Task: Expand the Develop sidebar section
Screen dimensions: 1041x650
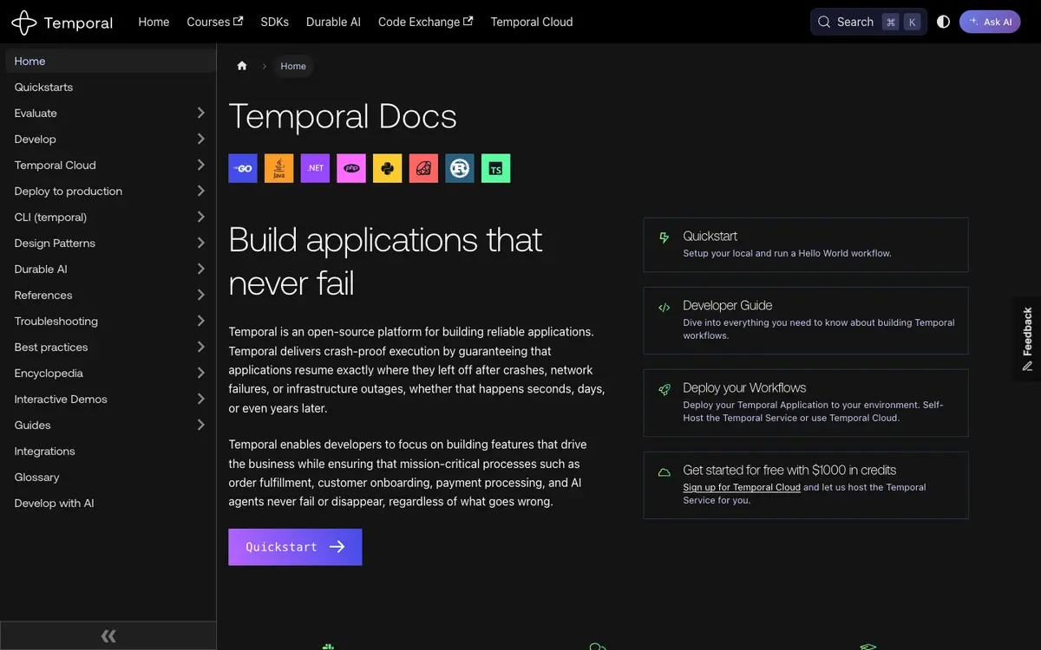Action: [x=200, y=139]
